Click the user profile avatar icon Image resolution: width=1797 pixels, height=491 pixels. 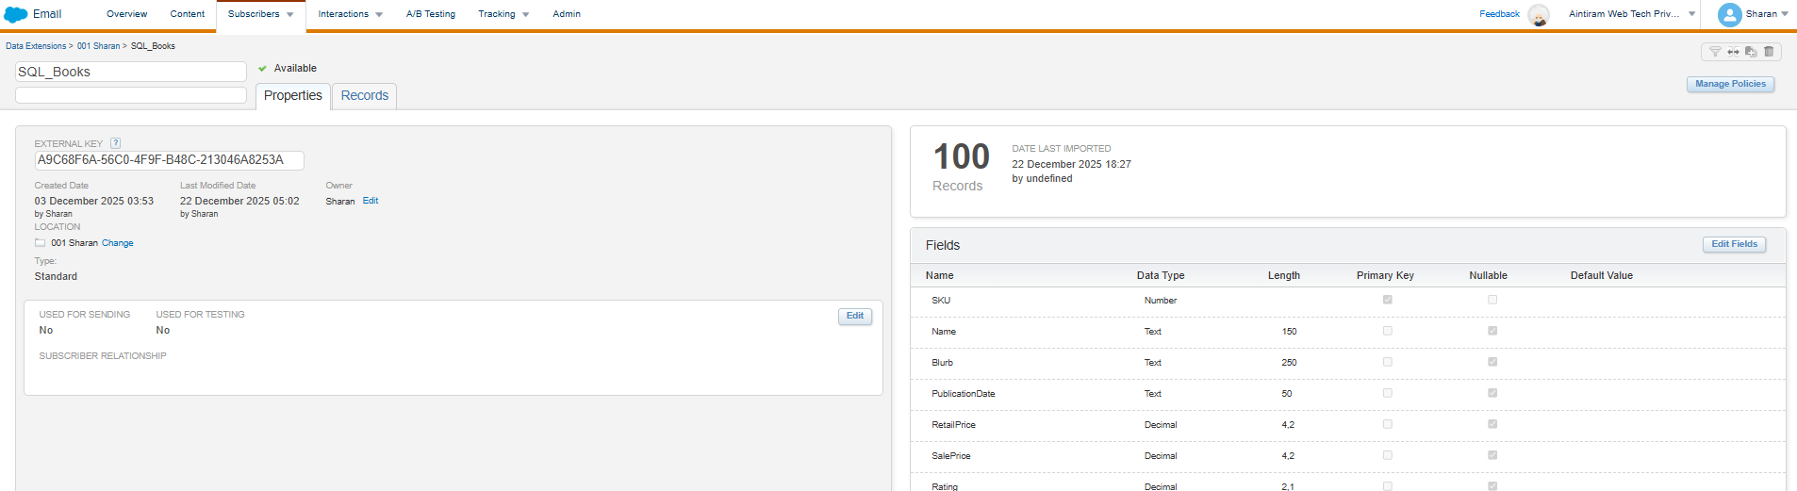click(x=1729, y=14)
